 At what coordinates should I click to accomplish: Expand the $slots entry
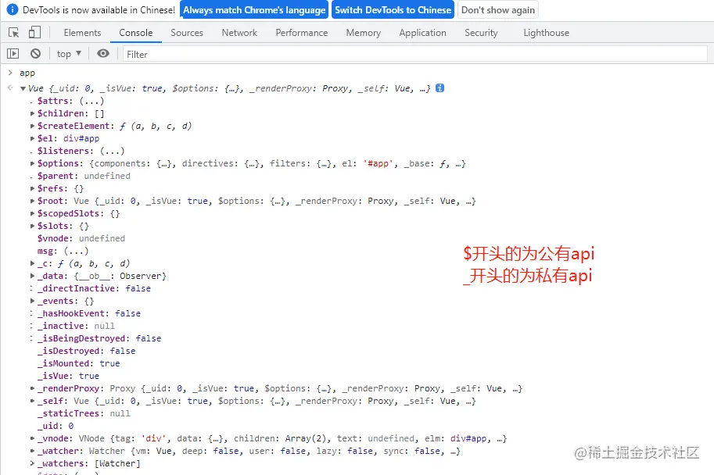(32, 226)
